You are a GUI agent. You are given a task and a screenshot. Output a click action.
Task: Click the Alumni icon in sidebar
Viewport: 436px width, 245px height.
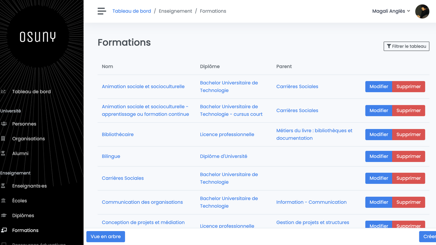point(3,153)
